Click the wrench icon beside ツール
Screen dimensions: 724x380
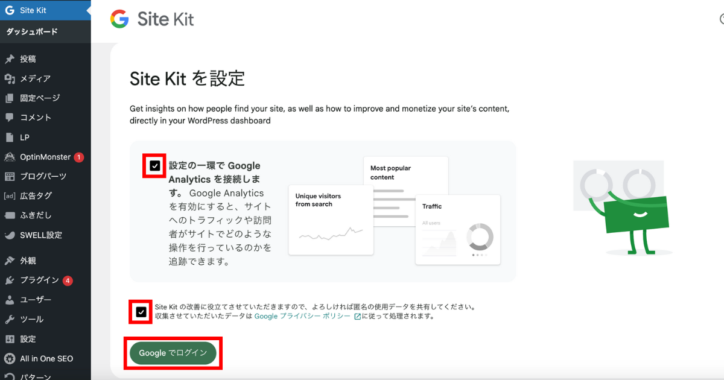[x=9, y=319]
